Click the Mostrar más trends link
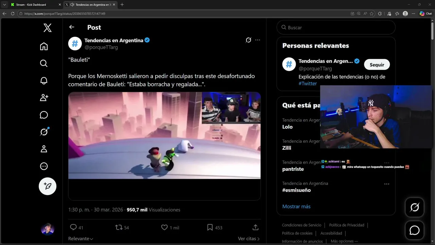The width and height of the screenshot is (435, 245). tap(296, 207)
